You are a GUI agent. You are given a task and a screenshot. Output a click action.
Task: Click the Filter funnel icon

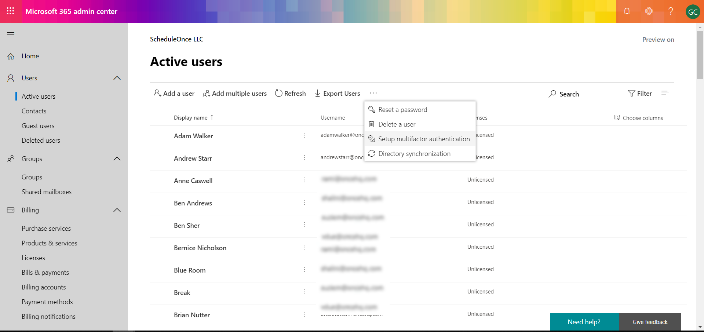[x=631, y=94]
